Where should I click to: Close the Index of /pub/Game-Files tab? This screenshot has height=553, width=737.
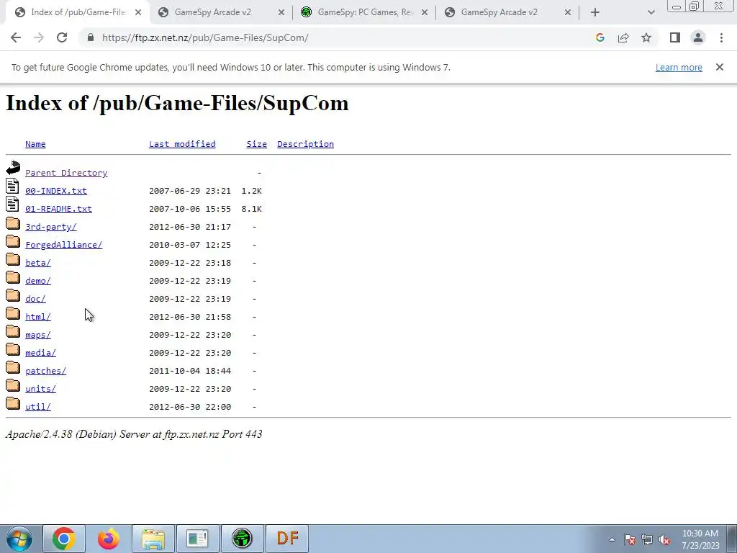(x=137, y=13)
